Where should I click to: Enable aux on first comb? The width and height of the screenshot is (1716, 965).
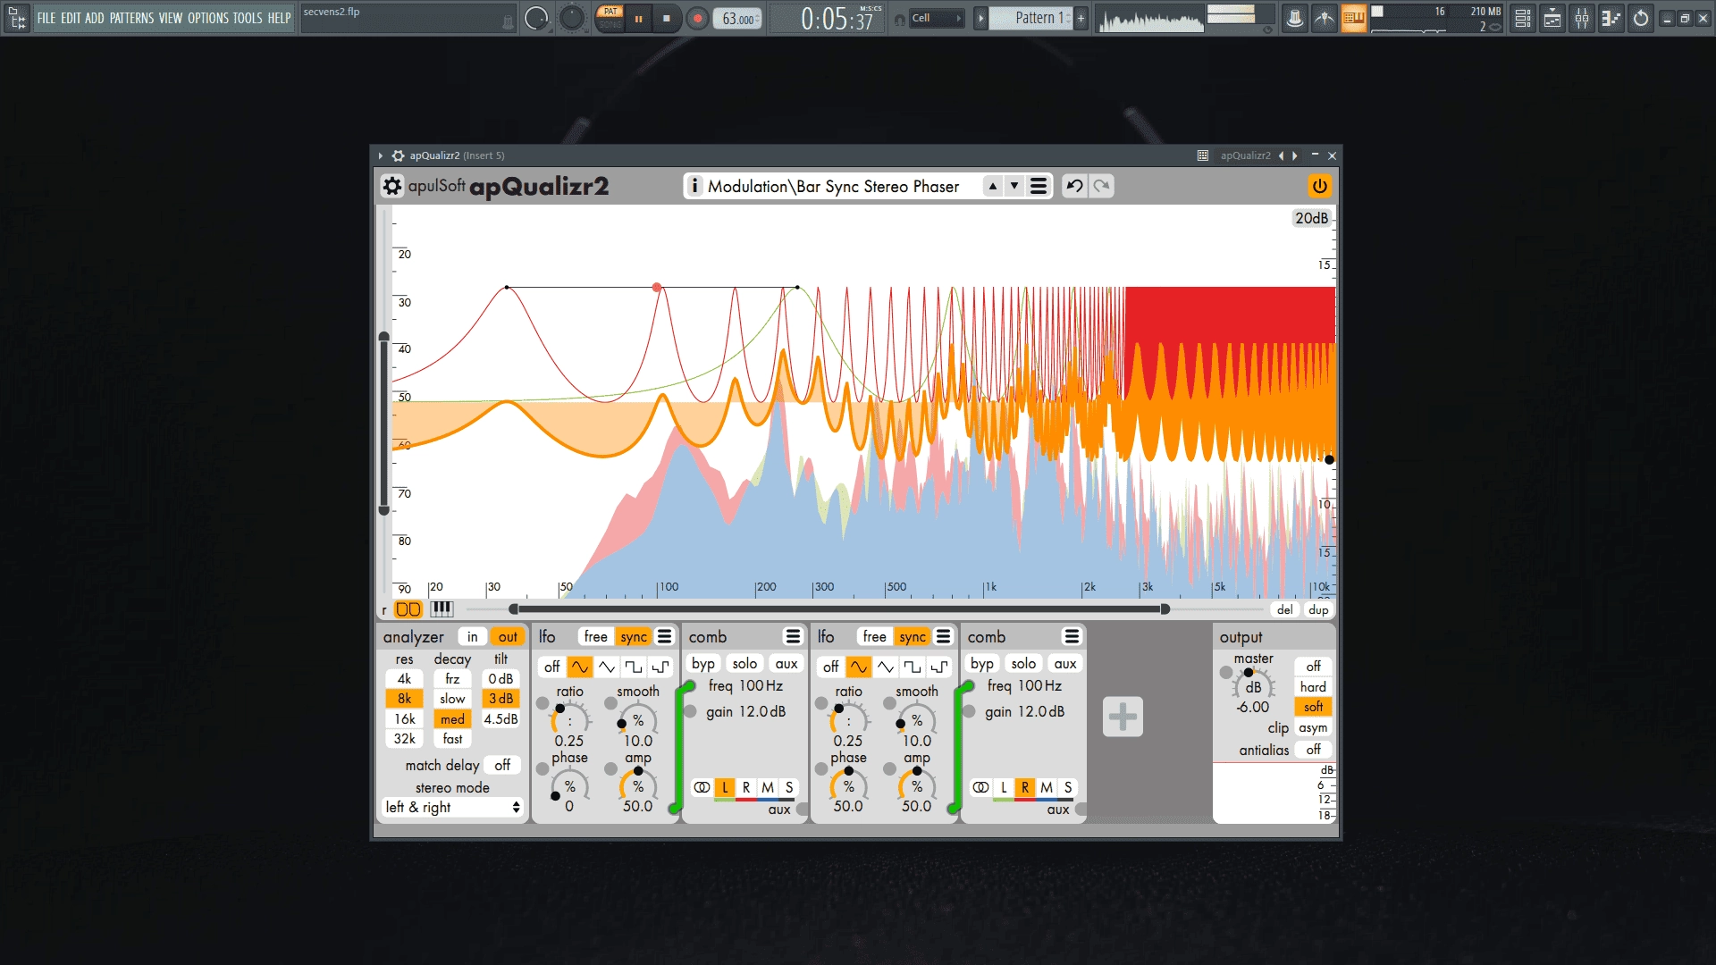(x=786, y=663)
